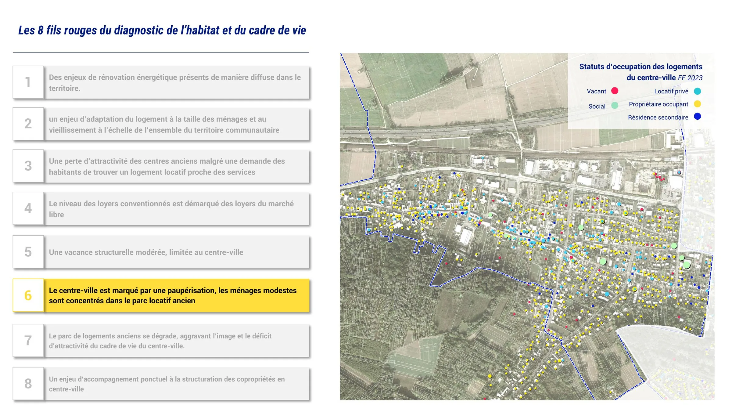The height and width of the screenshot is (412, 732).
Task: Click text about loyers conventionnés
Action: coord(171,209)
